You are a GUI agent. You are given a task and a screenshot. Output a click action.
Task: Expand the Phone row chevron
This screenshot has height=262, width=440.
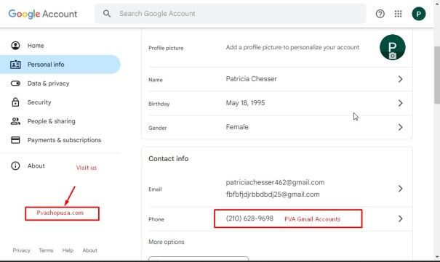pos(401,218)
